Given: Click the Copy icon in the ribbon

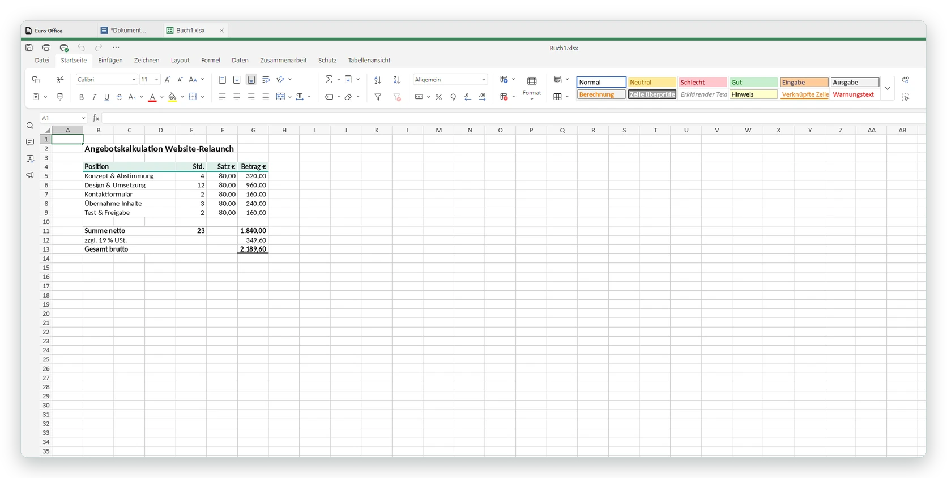Looking at the screenshot, I should (x=36, y=80).
